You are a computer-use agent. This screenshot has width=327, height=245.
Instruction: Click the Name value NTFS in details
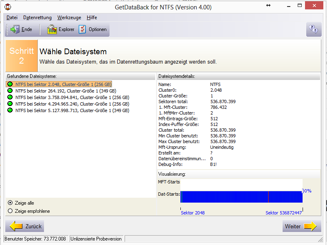click(215, 84)
